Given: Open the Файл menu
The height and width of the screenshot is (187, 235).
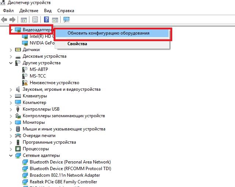Looking at the screenshot, I should (x=8, y=11).
